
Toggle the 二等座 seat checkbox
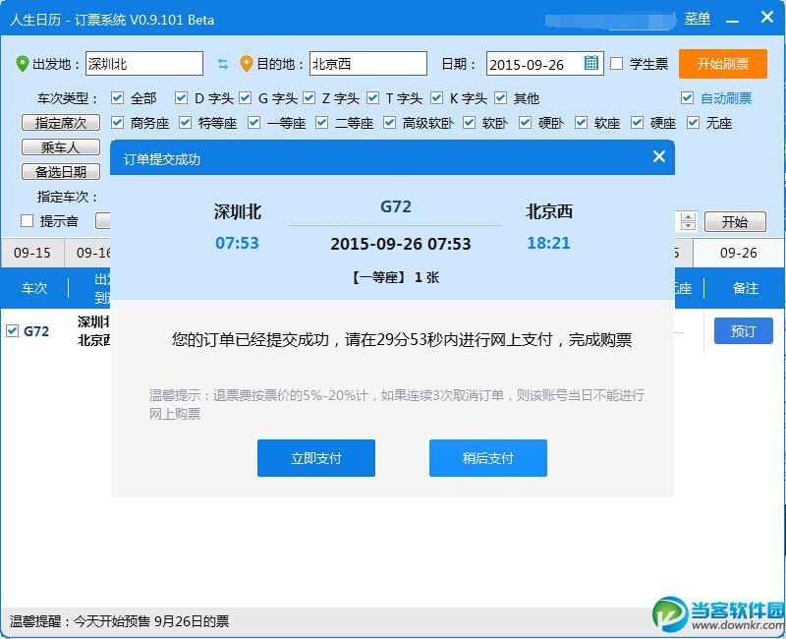(x=322, y=122)
